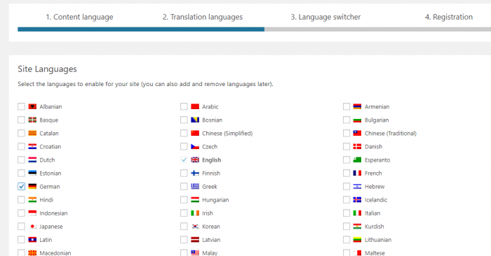This screenshot has width=491, height=256.
Task: Uncheck the German language checkbox
Action: [x=21, y=187]
